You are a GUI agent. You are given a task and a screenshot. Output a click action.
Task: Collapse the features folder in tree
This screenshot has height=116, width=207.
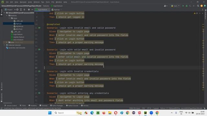click(7, 15)
